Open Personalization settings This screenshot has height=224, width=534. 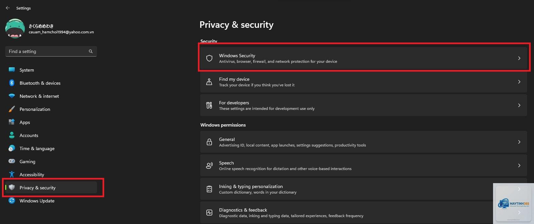pyautogui.click(x=51, y=109)
